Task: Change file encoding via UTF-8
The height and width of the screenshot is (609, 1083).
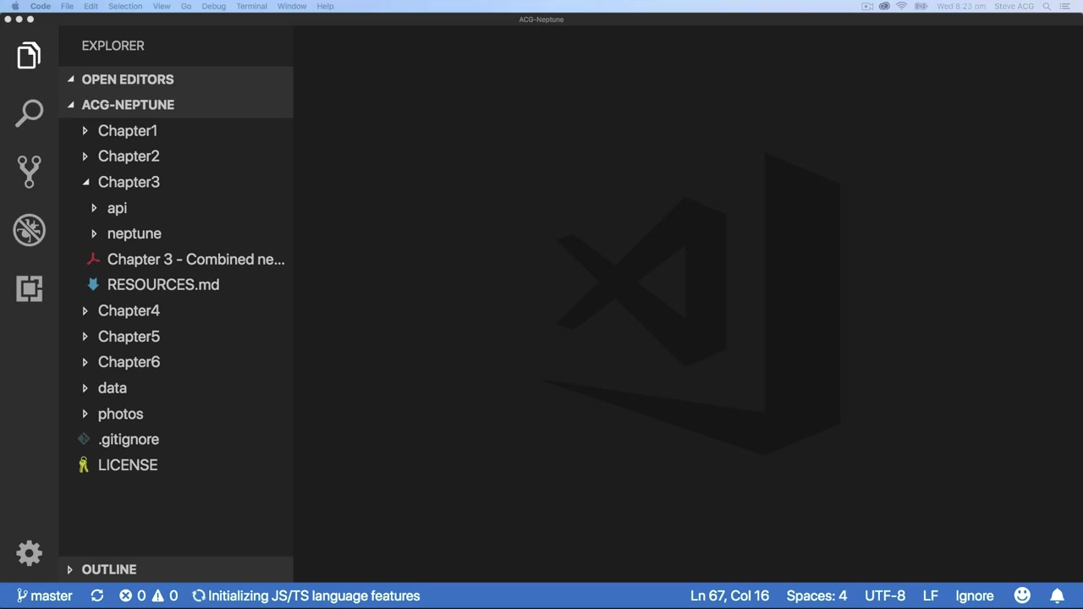Action: pyautogui.click(x=885, y=595)
